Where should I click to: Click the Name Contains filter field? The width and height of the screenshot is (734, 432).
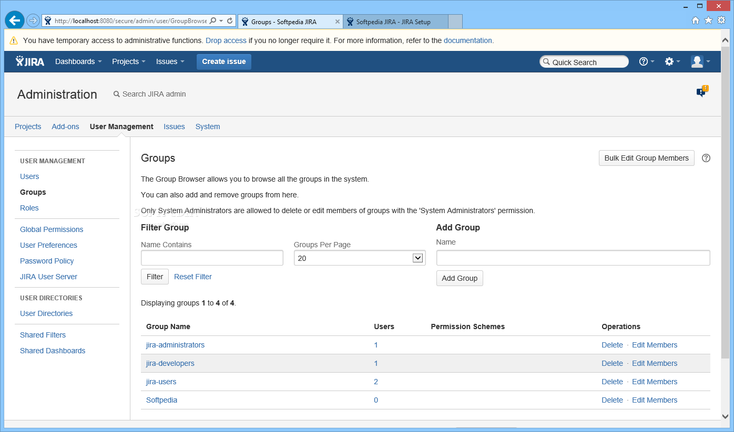click(x=212, y=258)
